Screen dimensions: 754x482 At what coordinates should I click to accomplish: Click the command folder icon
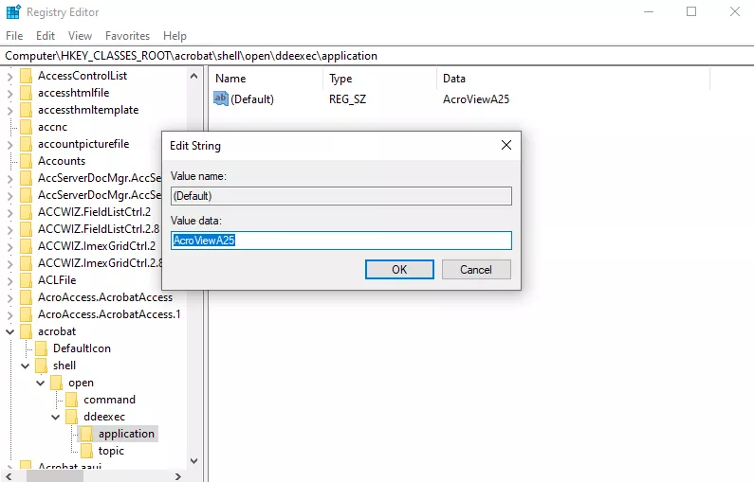tap(72, 400)
